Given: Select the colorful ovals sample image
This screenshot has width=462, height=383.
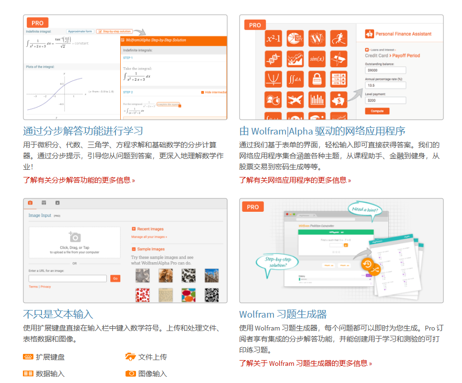Looking at the screenshot, I should click(189, 295).
